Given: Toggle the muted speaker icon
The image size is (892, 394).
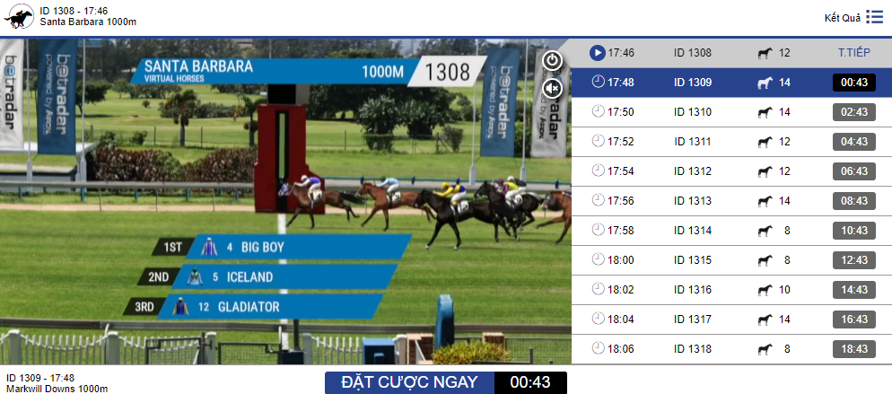Looking at the screenshot, I should coord(553,89).
